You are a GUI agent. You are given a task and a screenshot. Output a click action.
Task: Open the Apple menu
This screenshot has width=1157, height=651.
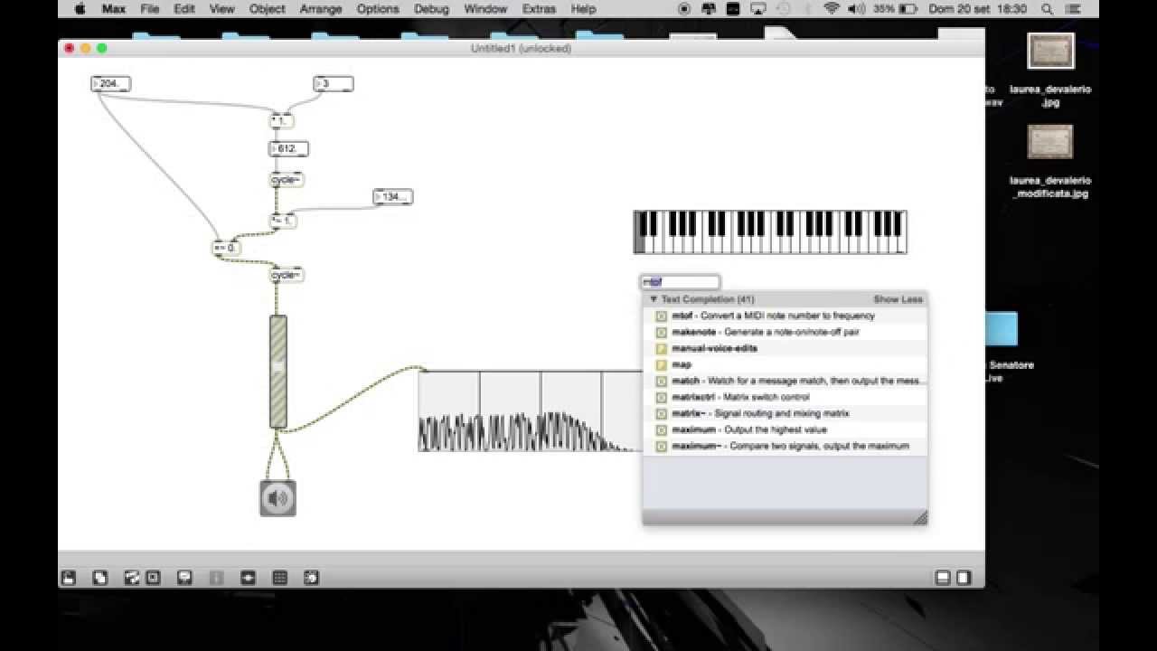click(80, 9)
